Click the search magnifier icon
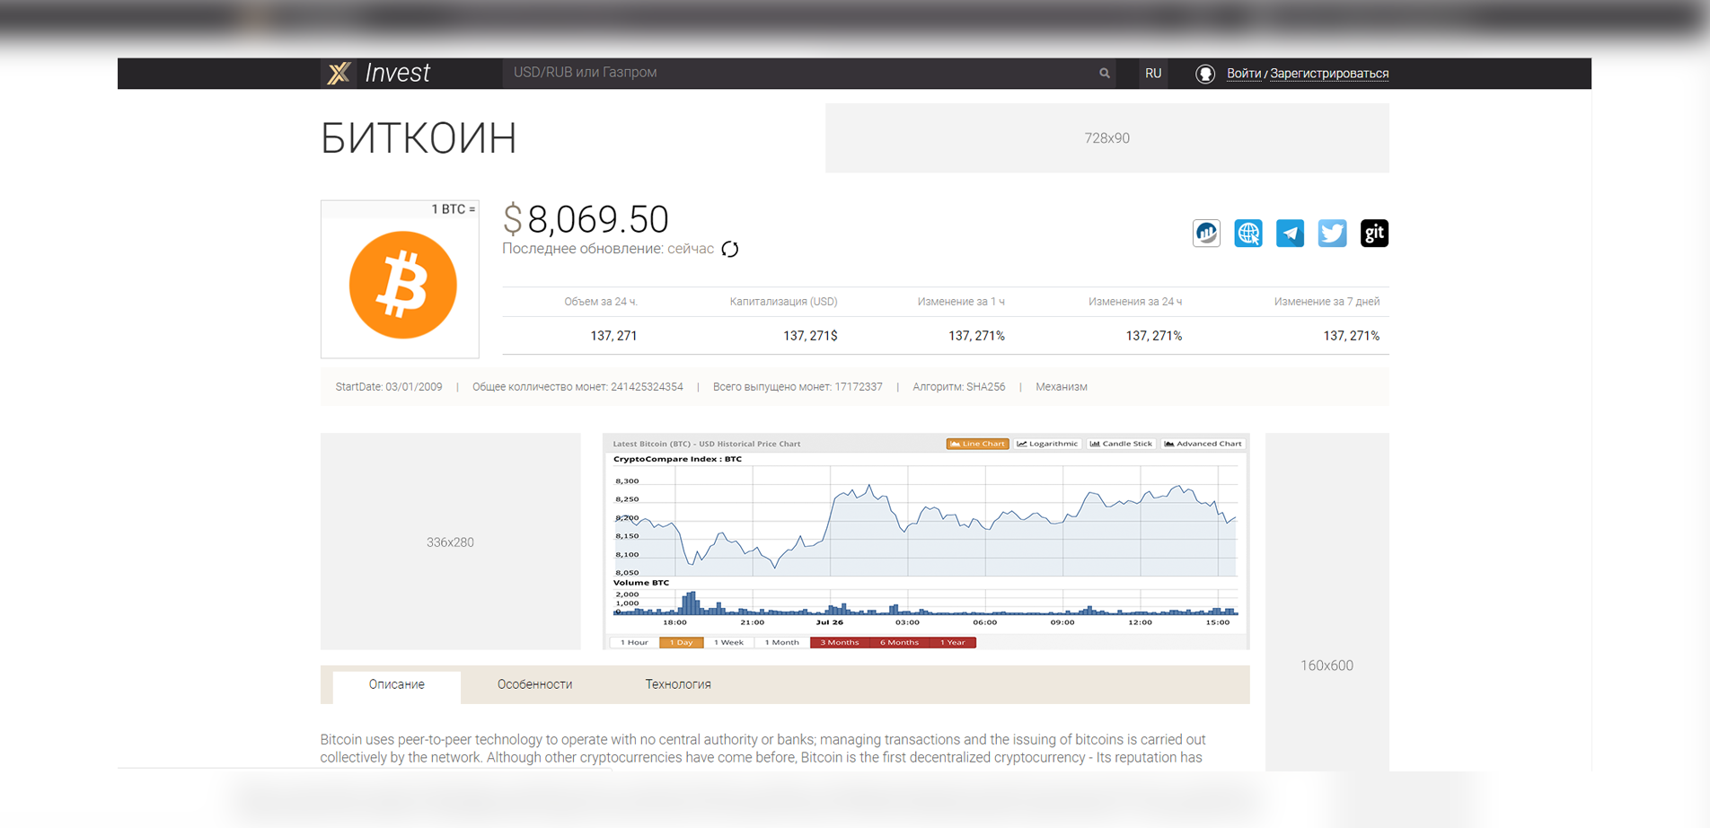This screenshot has width=1710, height=828. pyautogui.click(x=1105, y=74)
